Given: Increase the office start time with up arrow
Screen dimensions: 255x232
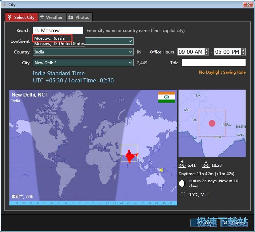Looking at the screenshot, I should tap(207, 50).
